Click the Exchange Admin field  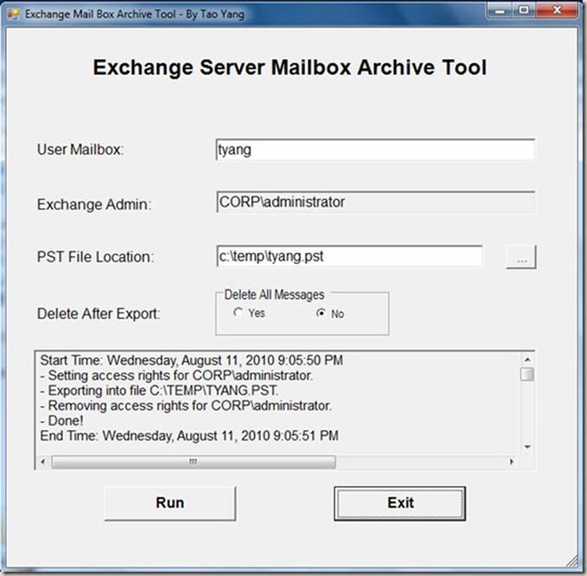tap(375, 202)
